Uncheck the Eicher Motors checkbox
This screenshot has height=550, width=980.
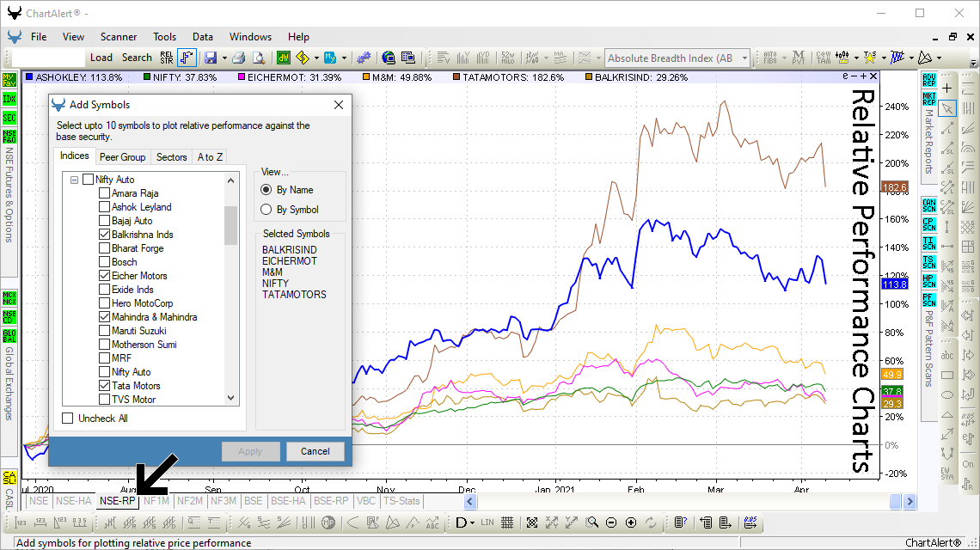pos(104,276)
